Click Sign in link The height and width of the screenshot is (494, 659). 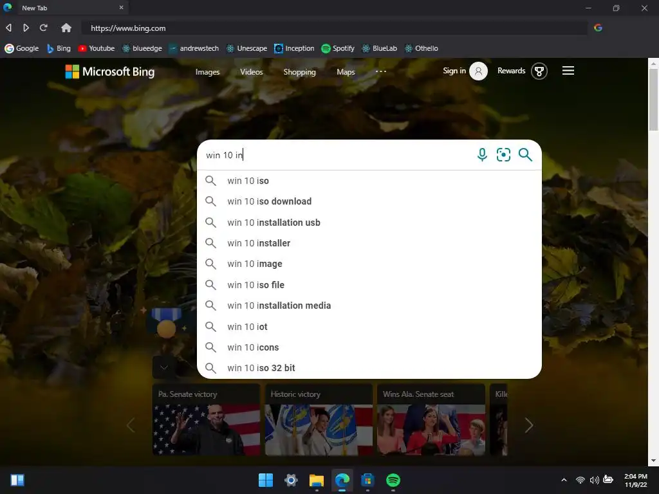[454, 71]
